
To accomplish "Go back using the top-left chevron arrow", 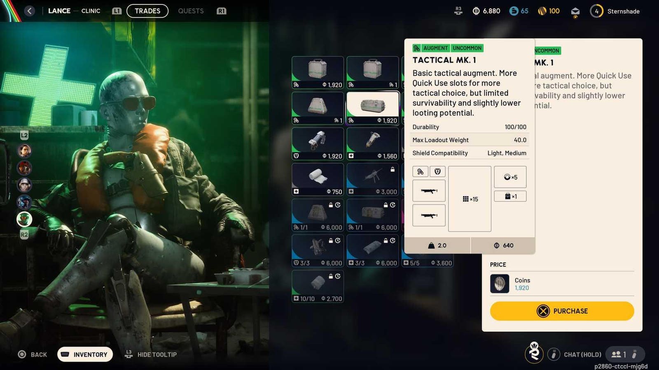I will point(29,11).
